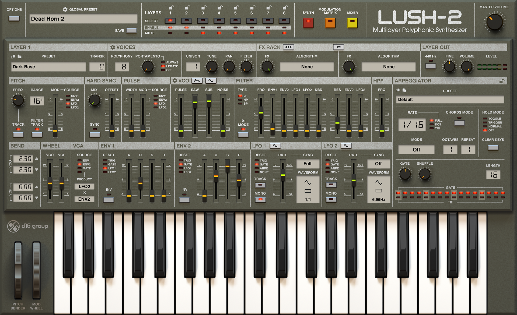Click the LFO 1 header waveform icon
The height and width of the screenshot is (315, 517).
tap(275, 146)
